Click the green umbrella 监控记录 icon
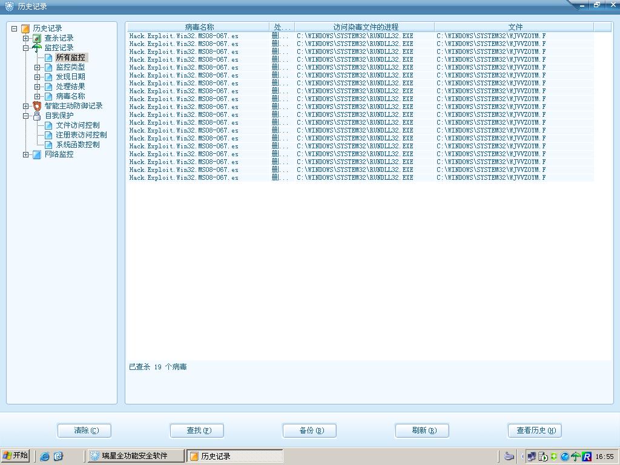This screenshot has height=465, width=620. tap(37, 48)
